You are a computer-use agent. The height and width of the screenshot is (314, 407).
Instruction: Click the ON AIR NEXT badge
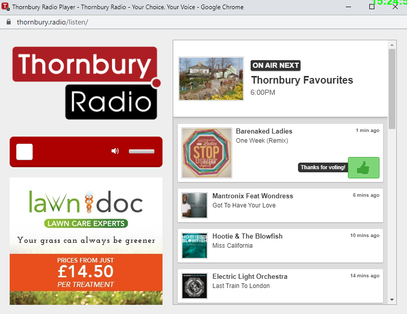(276, 65)
